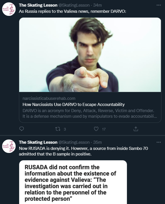Open the 35m timestamp link

[97, 142]
